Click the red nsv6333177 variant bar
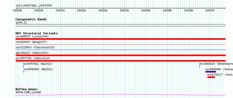This screenshot has height=98, width=233. [x=211, y=77]
